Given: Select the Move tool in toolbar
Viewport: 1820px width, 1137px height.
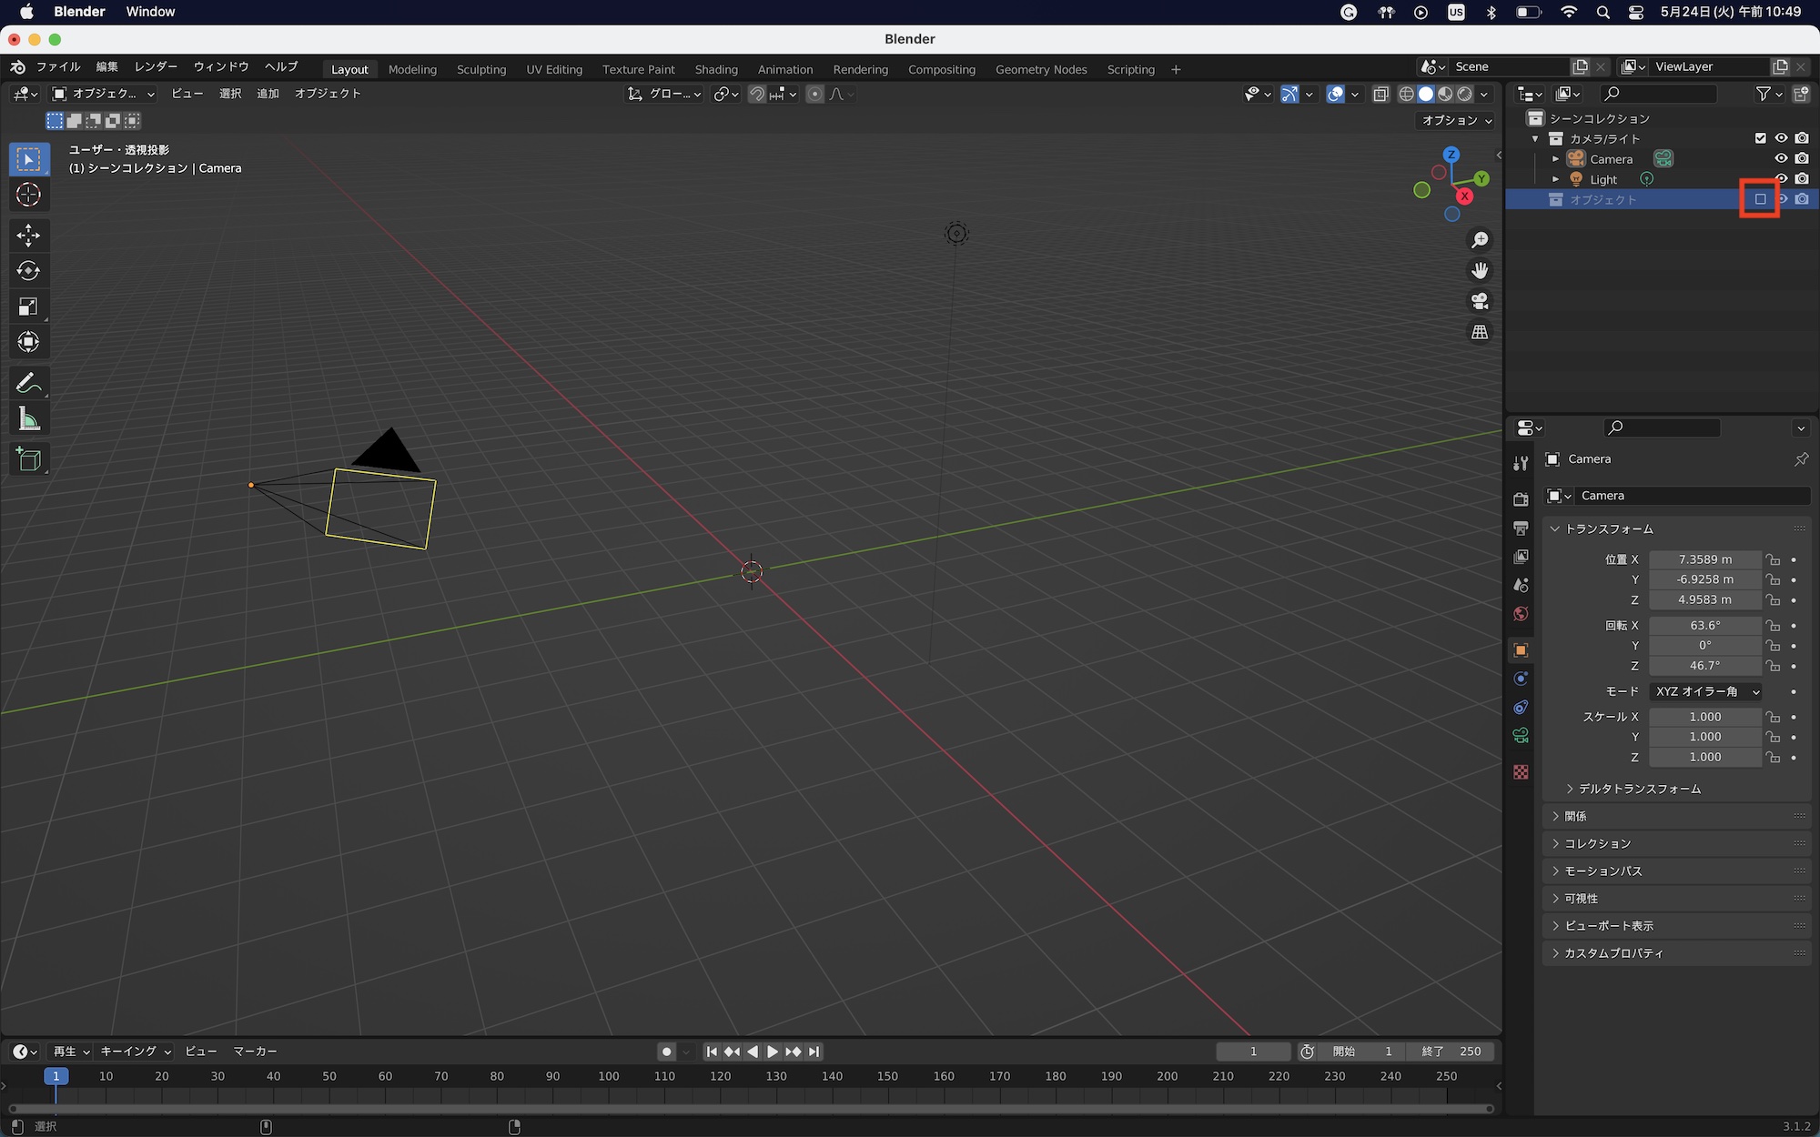Looking at the screenshot, I should click(x=28, y=236).
